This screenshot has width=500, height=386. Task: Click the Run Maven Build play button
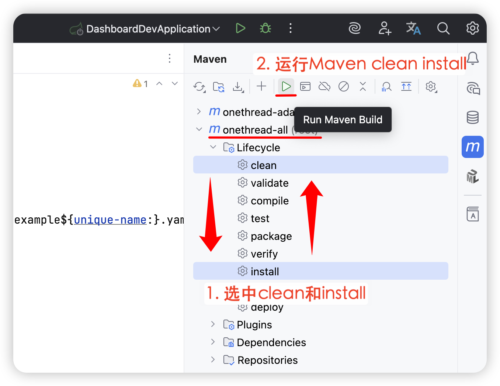point(286,87)
